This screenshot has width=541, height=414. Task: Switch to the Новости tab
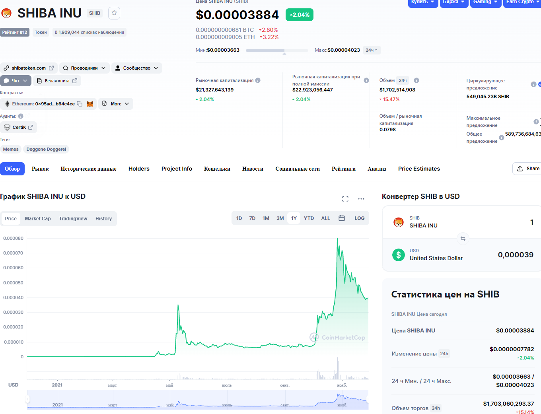[x=253, y=169]
